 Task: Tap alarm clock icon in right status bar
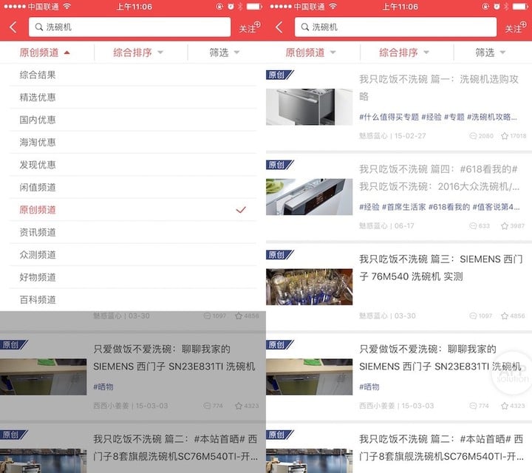click(497, 7)
